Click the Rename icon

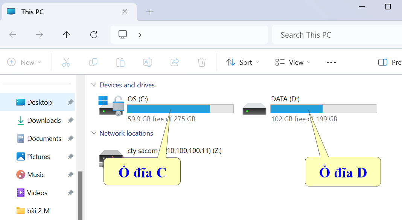148,63
